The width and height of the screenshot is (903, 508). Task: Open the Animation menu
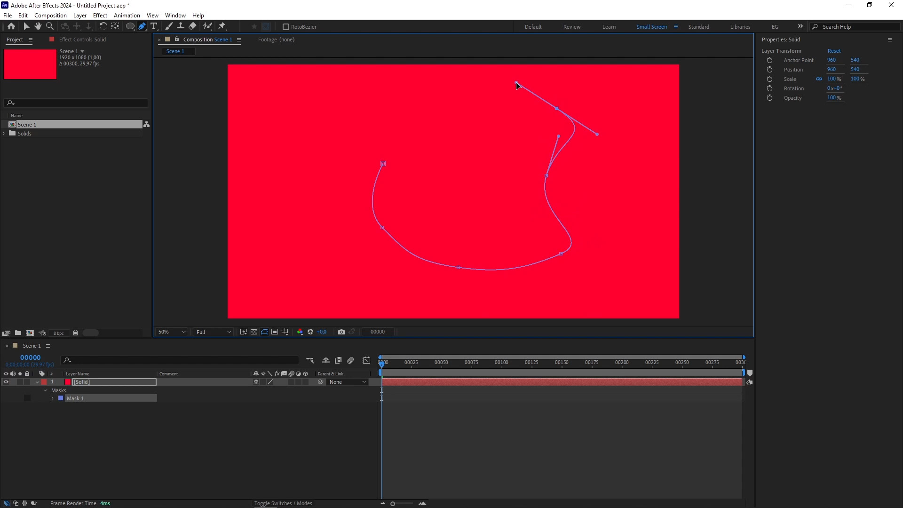pos(127,16)
